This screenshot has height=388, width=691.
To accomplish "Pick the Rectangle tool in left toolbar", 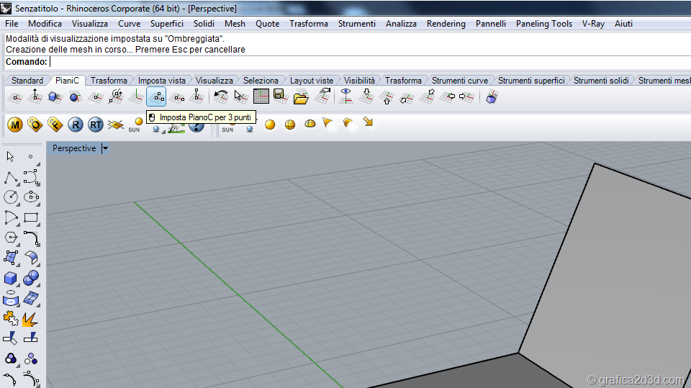I will click(31, 217).
